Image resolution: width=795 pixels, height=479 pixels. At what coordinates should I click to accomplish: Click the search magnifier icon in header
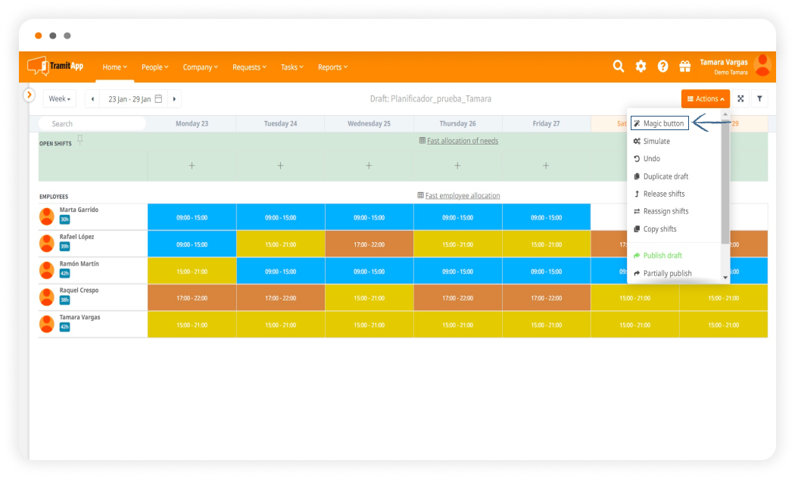(x=619, y=67)
